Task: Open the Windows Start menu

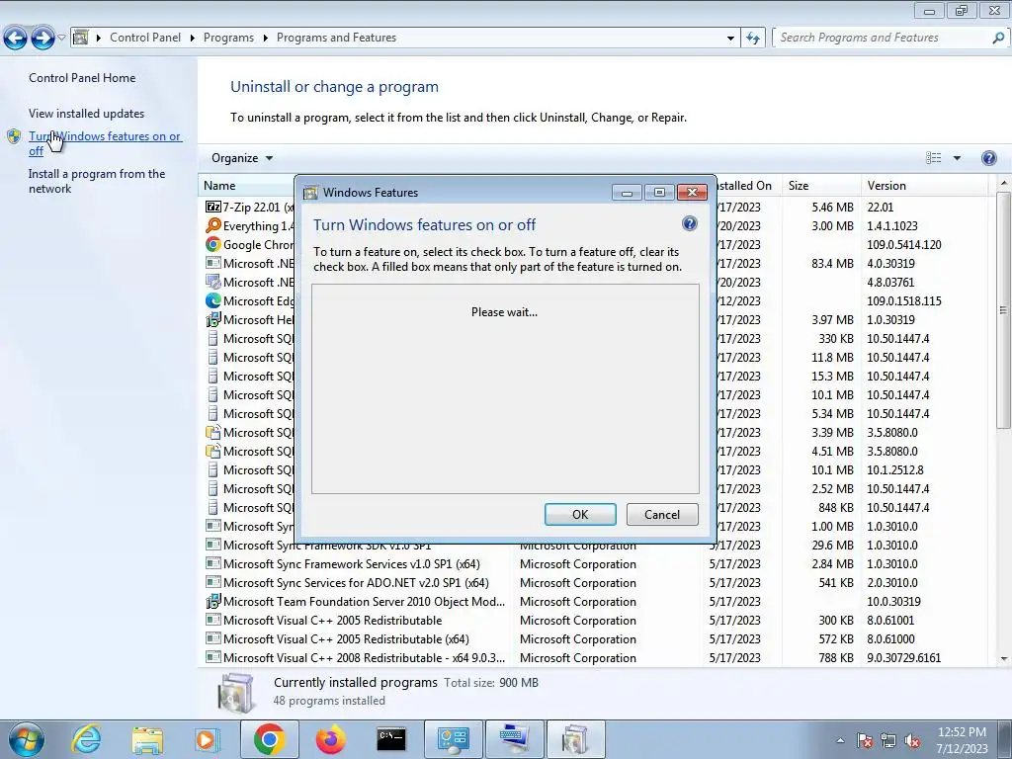Action: click(27, 739)
